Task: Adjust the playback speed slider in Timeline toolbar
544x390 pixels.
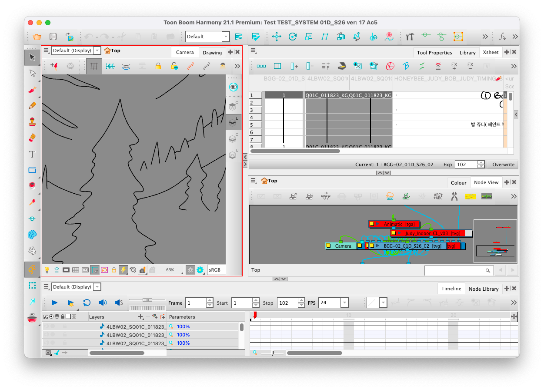Action: coord(147,299)
